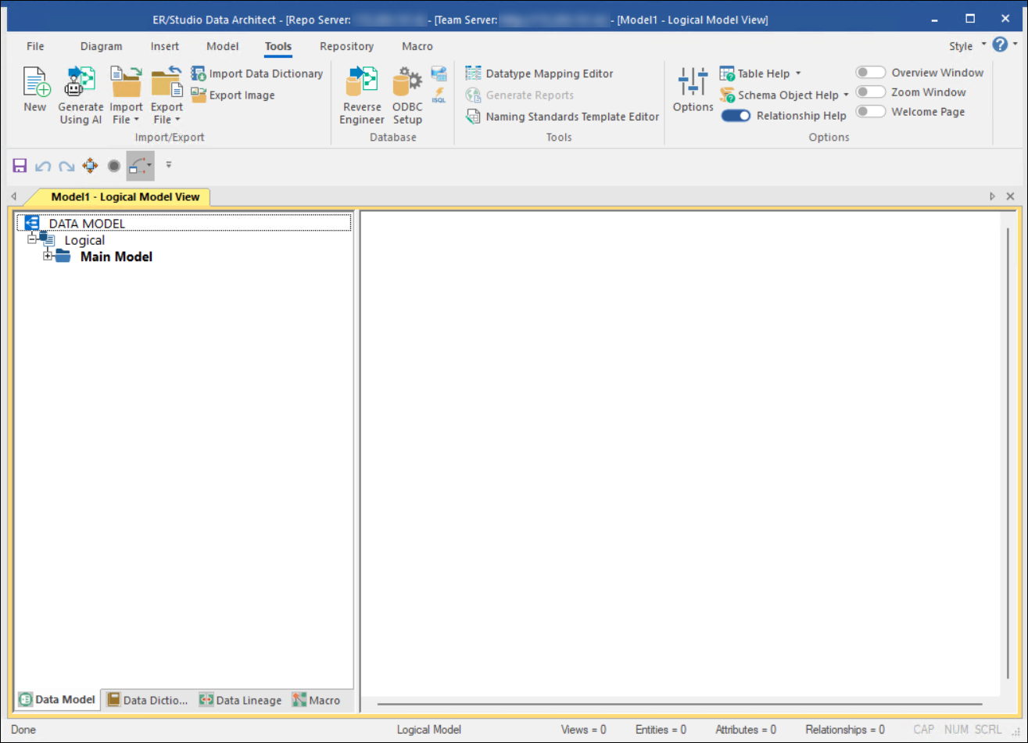Switch to the Data Dictionary explorer tab

point(148,700)
